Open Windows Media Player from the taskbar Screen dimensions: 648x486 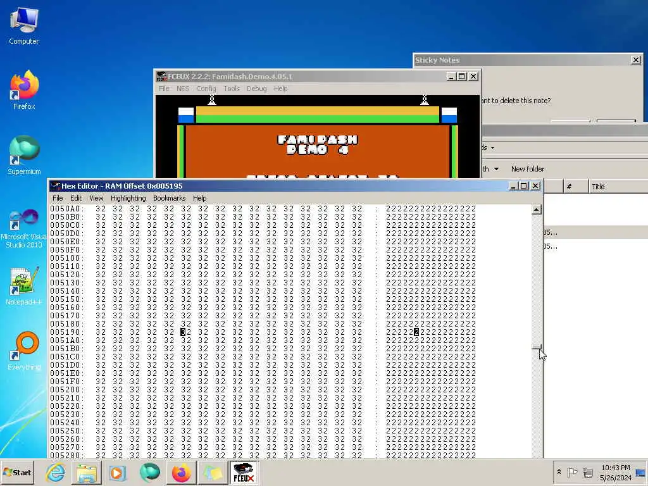click(117, 472)
